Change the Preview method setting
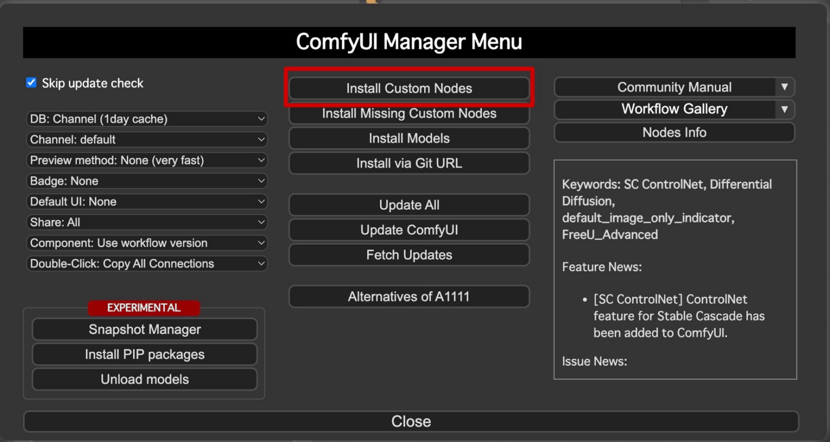The width and height of the screenshot is (830, 442). tap(147, 160)
